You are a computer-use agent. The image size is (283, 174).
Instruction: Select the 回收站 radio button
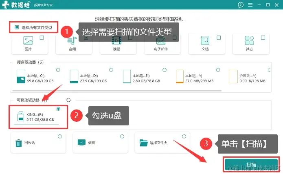click(60, 136)
